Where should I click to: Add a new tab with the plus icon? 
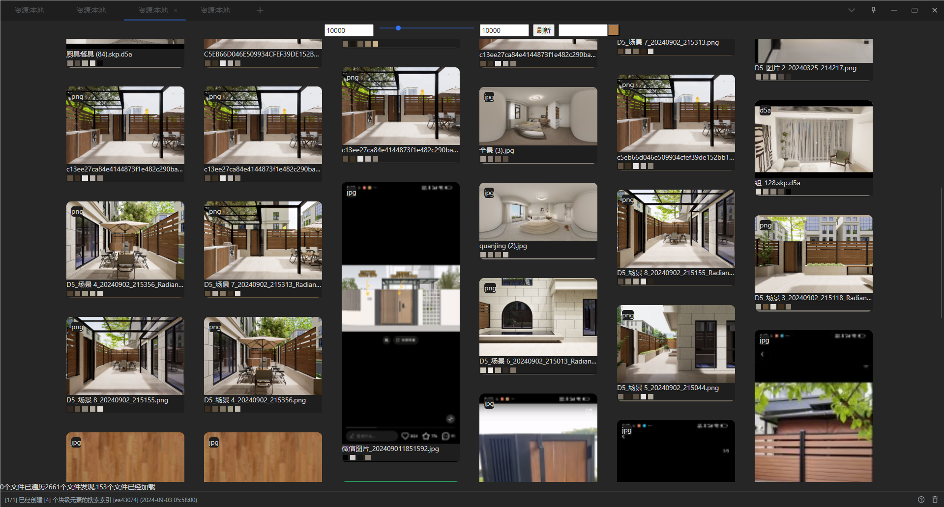pyautogui.click(x=260, y=10)
